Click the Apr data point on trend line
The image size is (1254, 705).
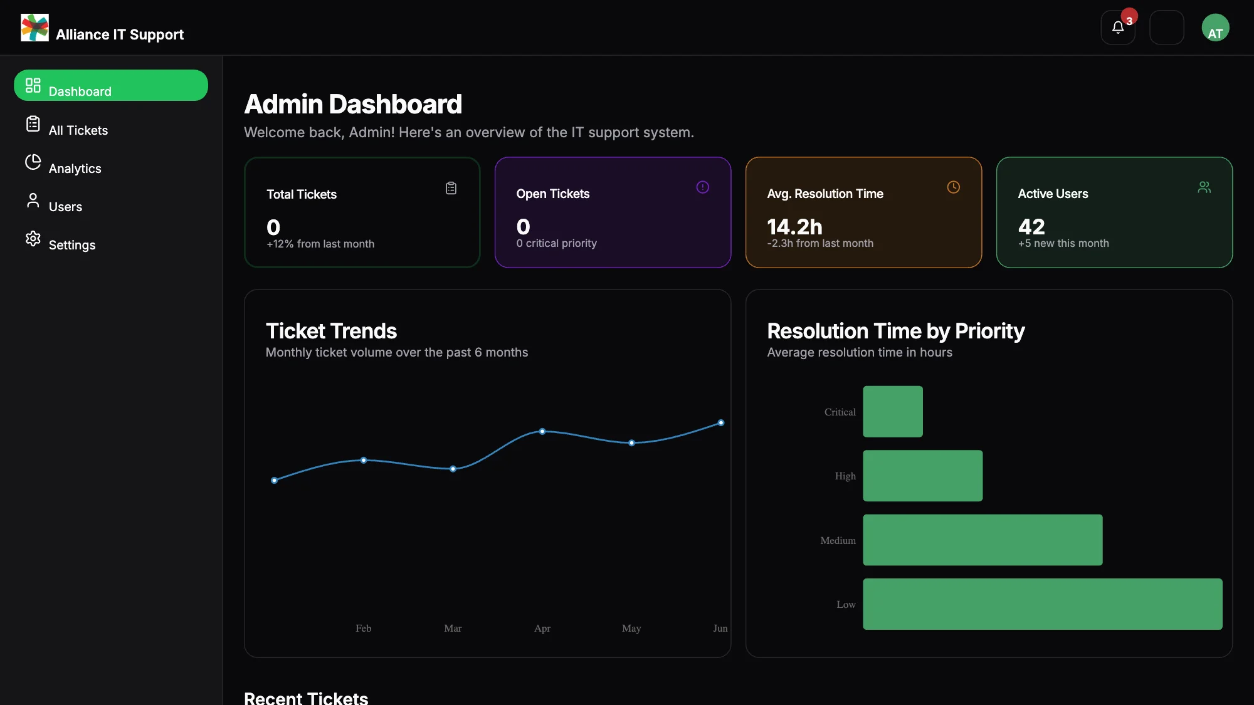point(542,431)
